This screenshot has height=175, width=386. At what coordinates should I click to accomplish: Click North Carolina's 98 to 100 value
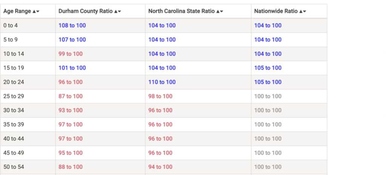[160, 96]
